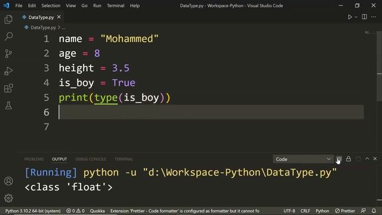Click line number 1 in gutter

tap(47, 39)
